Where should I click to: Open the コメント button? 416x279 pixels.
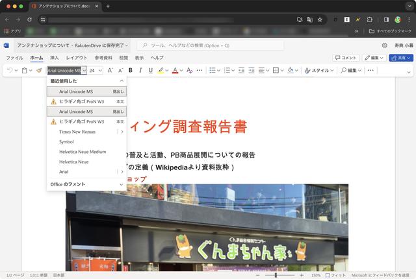(x=345, y=58)
